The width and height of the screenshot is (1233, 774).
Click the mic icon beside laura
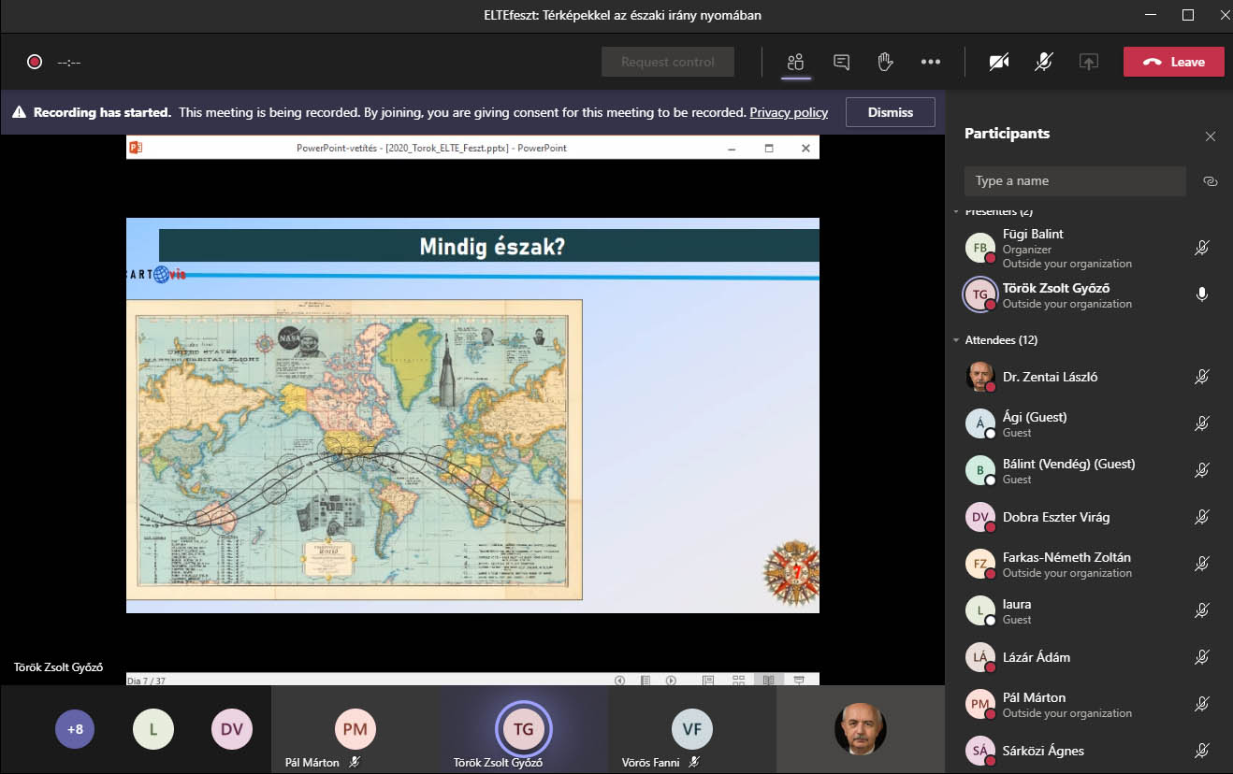1202,610
